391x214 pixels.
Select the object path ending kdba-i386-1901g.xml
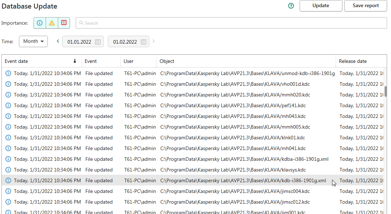point(244,159)
